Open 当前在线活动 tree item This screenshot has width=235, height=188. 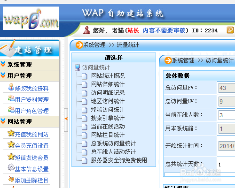(x=108, y=127)
